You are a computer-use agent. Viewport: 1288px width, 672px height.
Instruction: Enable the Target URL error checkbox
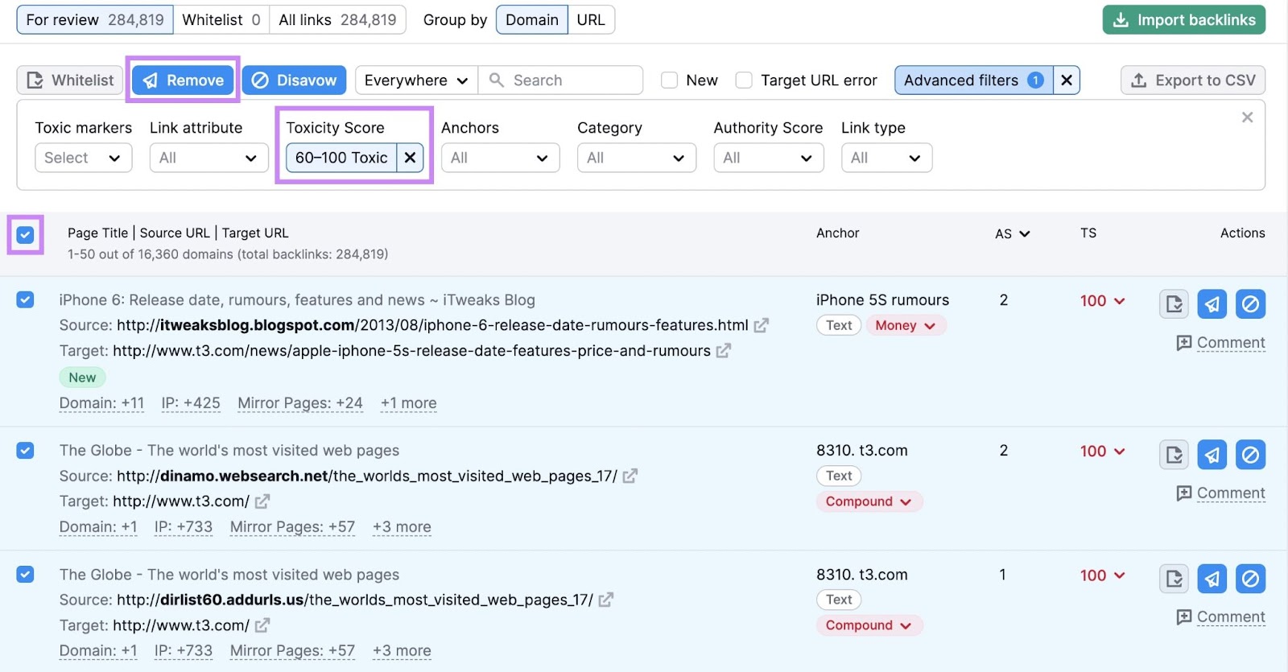[x=744, y=80]
